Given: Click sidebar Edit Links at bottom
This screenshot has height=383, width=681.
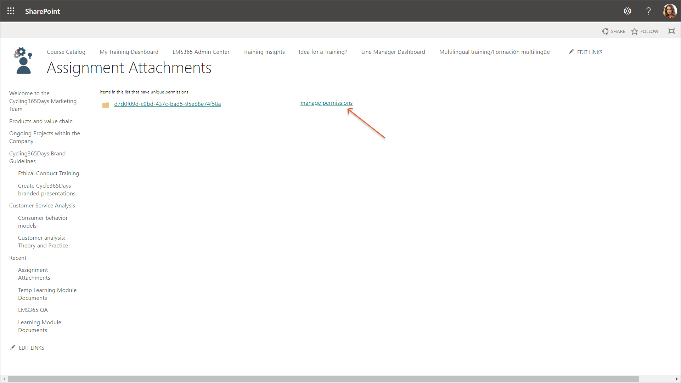Looking at the screenshot, I should pyautogui.click(x=31, y=348).
